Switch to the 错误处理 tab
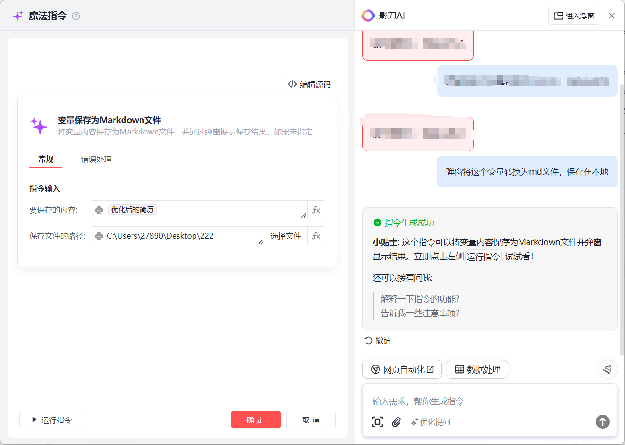Viewport: 625px width, 445px height. pos(96,160)
